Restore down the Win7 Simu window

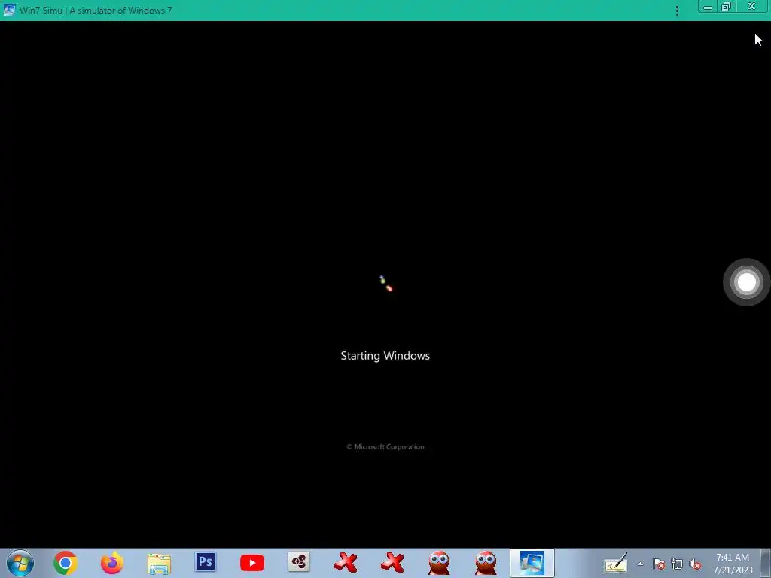(x=727, y=7)
